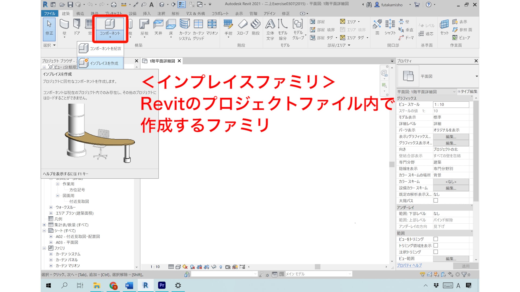
Task: Click the ビュー スケール value field
Action: point(451,104)
